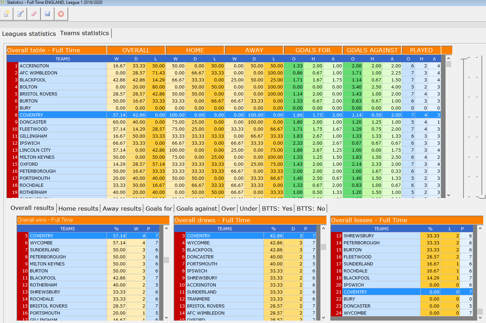Select DONCASTER in the overall table
The width and height of the screenshot is (486, 323).
point(223,122)
